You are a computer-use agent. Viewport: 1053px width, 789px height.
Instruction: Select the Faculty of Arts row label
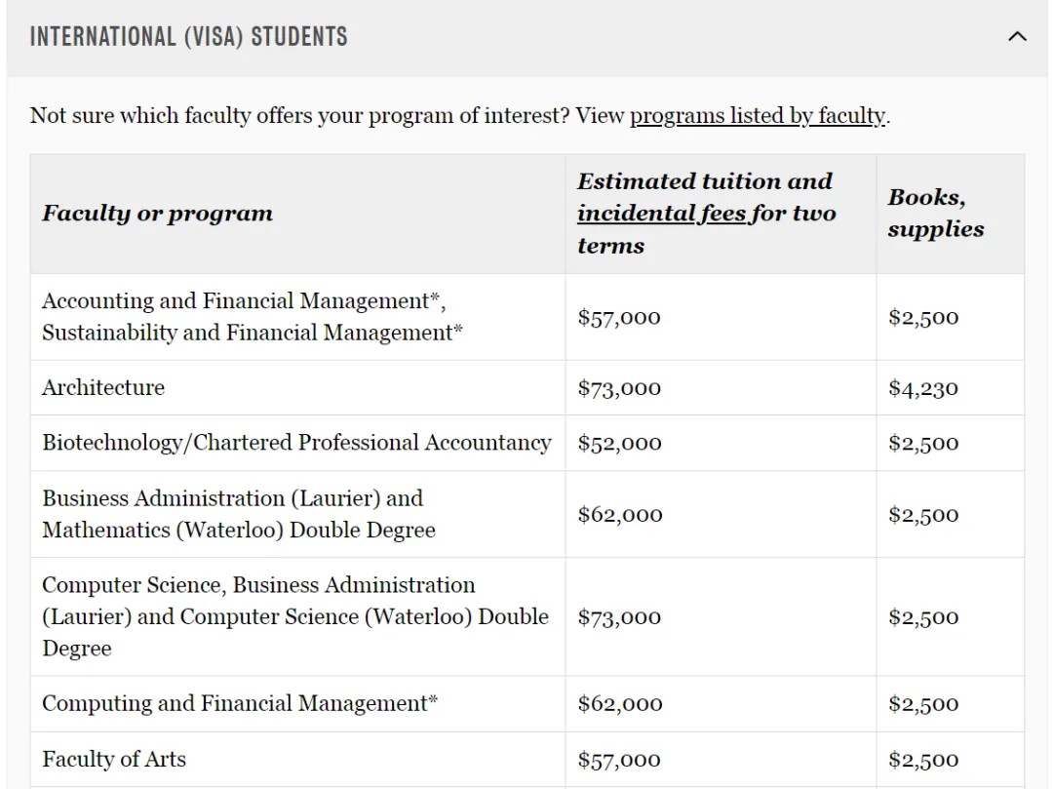click(x=114, y=759)
